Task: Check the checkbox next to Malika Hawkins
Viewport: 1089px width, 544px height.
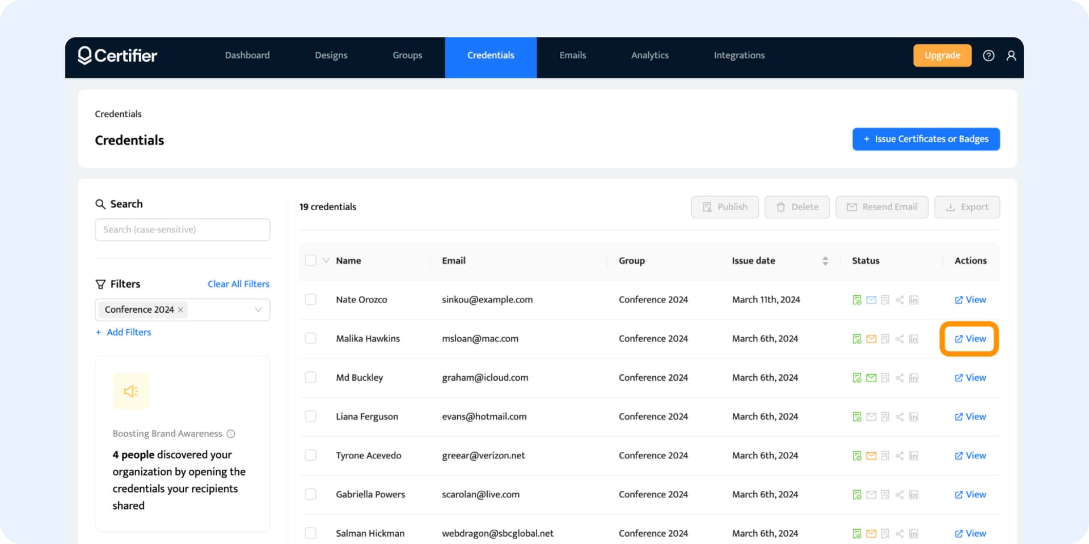Action: coord(311,338)
